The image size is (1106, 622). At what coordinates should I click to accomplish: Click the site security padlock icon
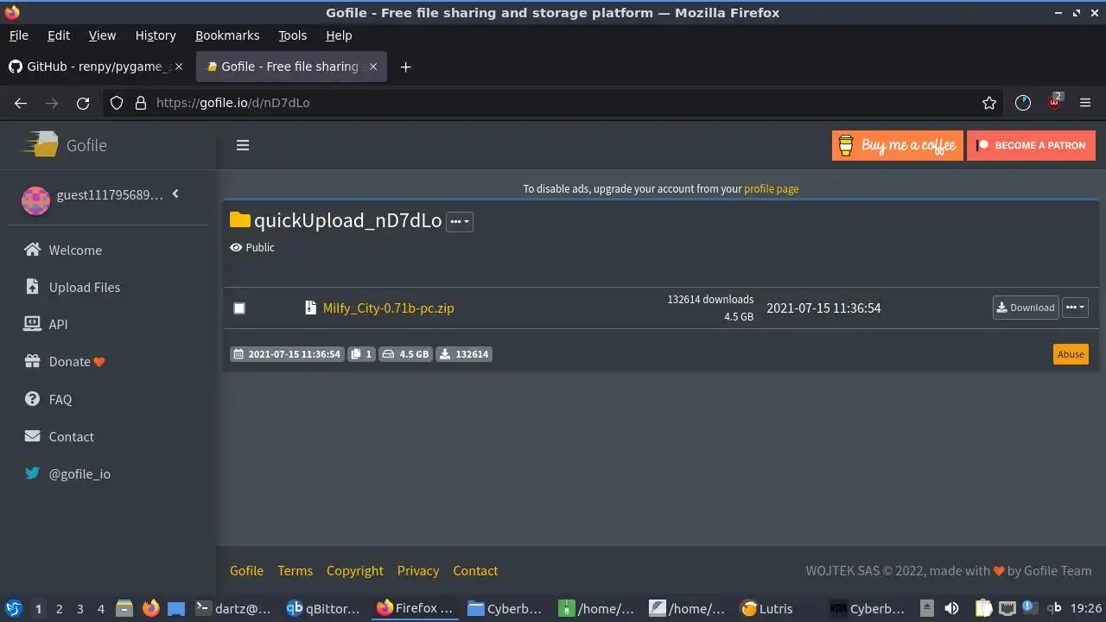click(x=141, y=103)
